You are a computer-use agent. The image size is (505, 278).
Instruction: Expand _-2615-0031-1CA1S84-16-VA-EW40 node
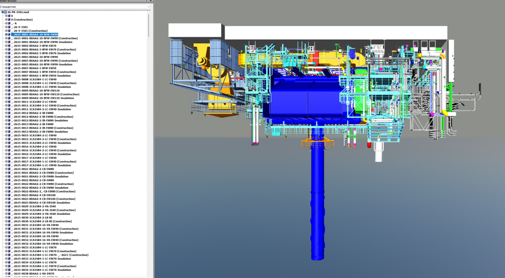[x=6, y=225]
